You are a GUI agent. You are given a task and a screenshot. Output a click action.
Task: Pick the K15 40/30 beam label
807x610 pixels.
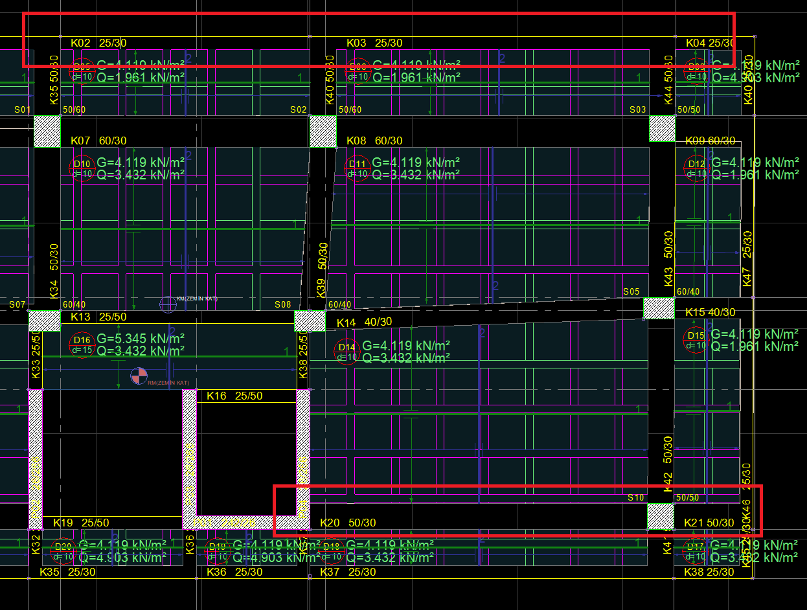[710, 312]
